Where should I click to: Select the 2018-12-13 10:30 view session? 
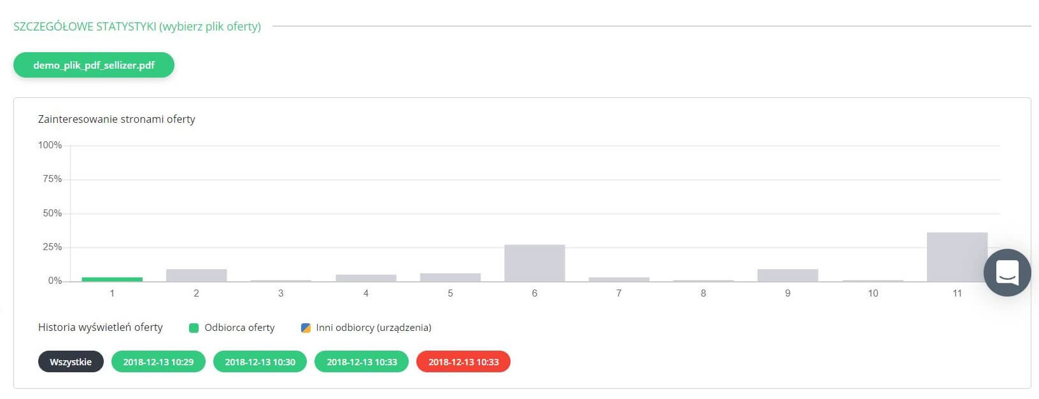tap(260, 361)
